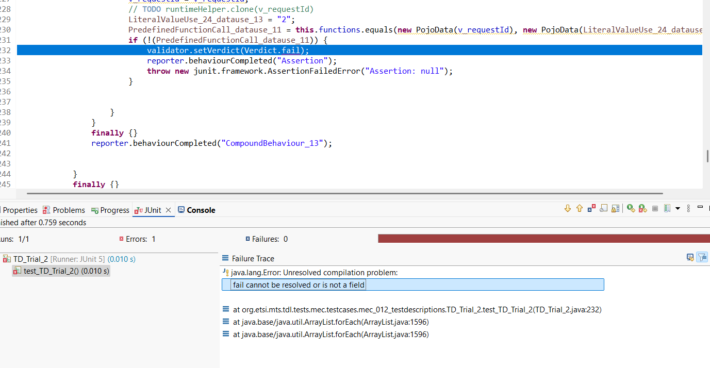Click Rerun Test green play icon
Viewport: 710px width, 368px height.
point(631,208)
